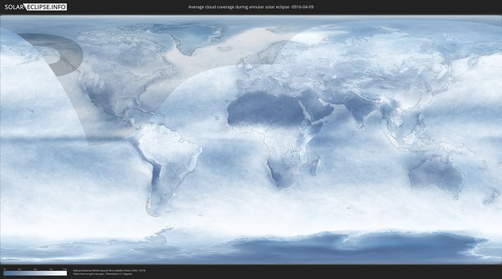Click the 0% label on the legend scale
Screen dimensions: 502x279
coord(4,269)
